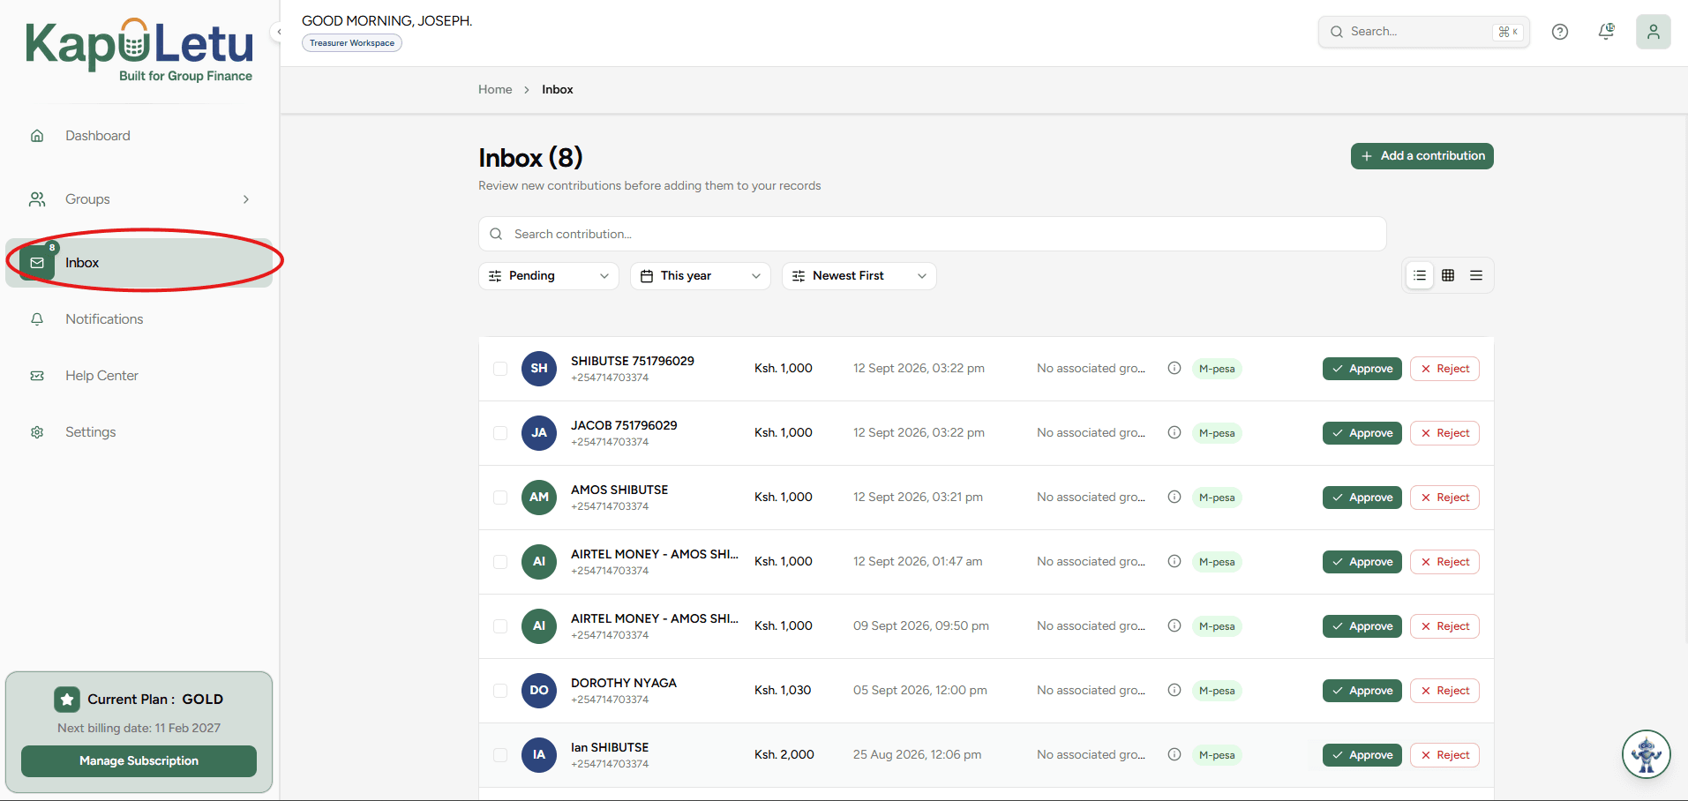The height and width of the screenshot is (801, 1688).
Task: Open Notifications in the sidebar
Action: coord(139,319)
